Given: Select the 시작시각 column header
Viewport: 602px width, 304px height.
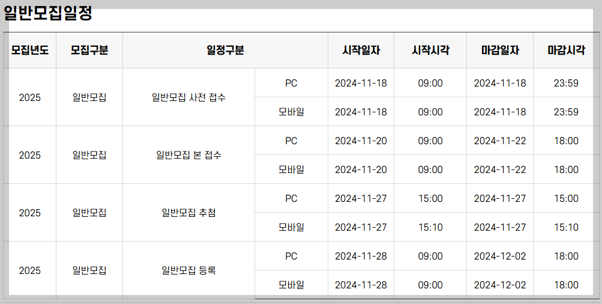Looking at the screenshot, I should click(430, 50).
